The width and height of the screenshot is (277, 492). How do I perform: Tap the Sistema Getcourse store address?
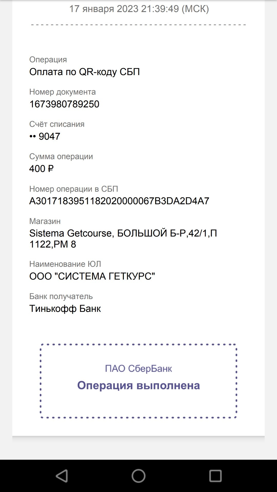click(x=123, y=239)
